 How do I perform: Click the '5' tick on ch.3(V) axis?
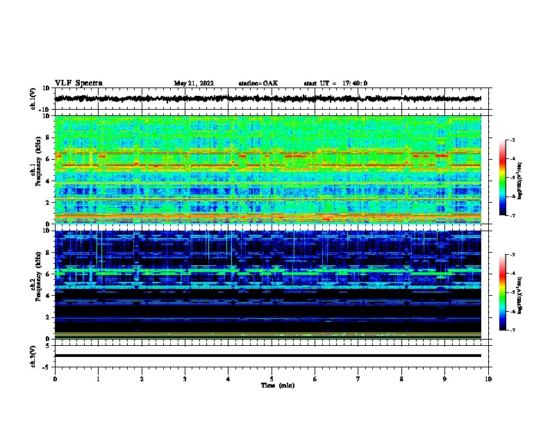pyautogui.click(x=48, y=346)
